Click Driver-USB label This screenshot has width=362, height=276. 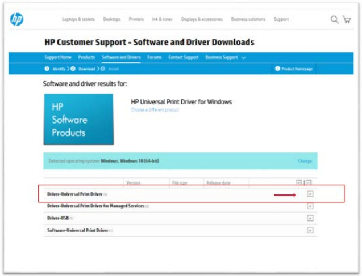click(58, 218)
